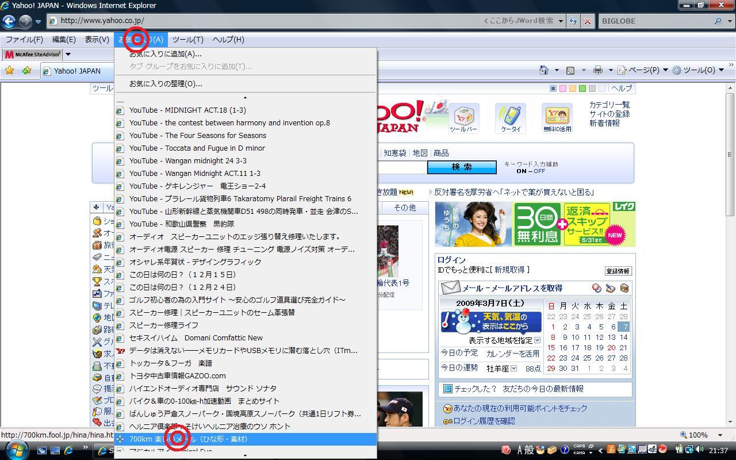736x460 pixels.
Task: Open the ページ(P) dropdown menu
Action: [x=643, y=70]
